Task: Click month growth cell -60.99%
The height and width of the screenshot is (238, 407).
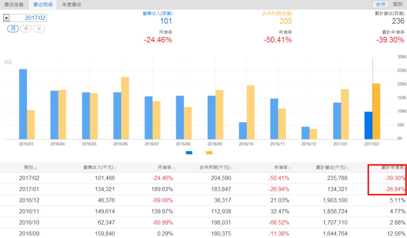Action: click(163, 223)
